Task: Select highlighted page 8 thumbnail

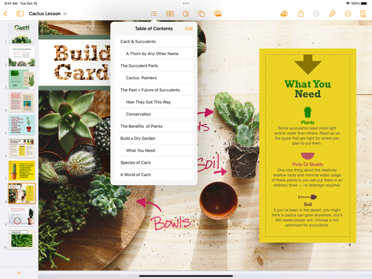Action: point(22,193)
